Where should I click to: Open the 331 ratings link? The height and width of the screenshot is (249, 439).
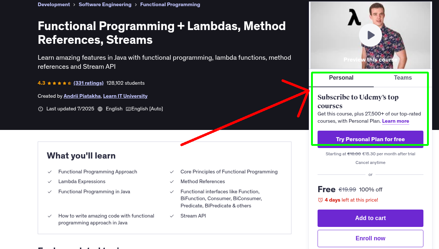tap(88, 83)
